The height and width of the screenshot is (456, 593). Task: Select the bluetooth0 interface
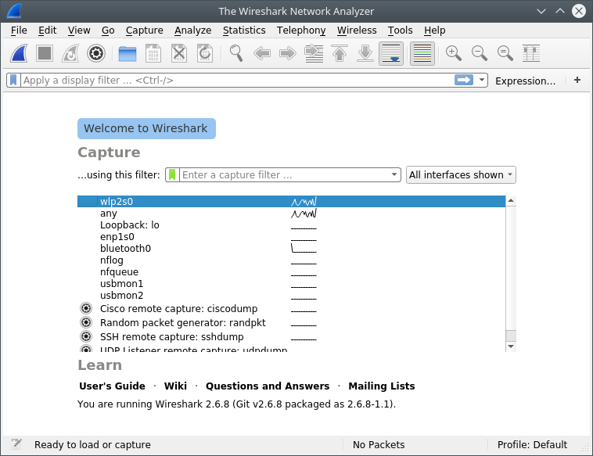(x=291, y=249)
